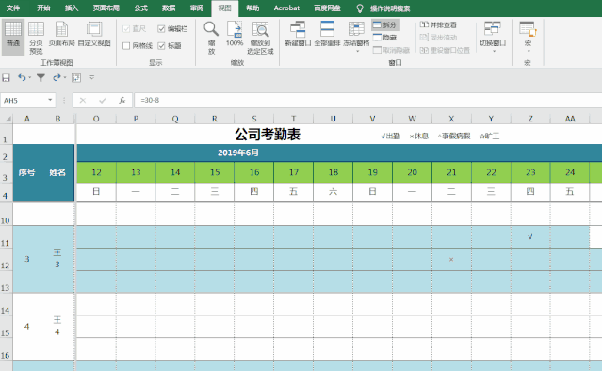Set zoom to 100%

235,34
